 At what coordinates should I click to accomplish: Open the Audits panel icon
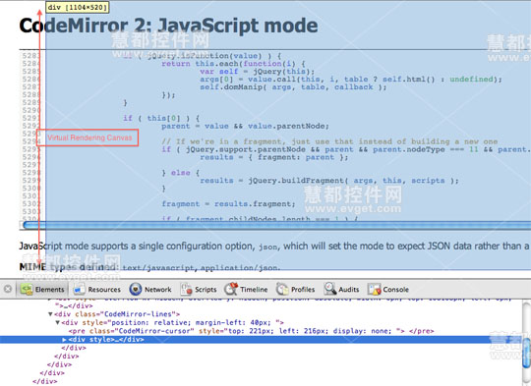click(329, 289)
